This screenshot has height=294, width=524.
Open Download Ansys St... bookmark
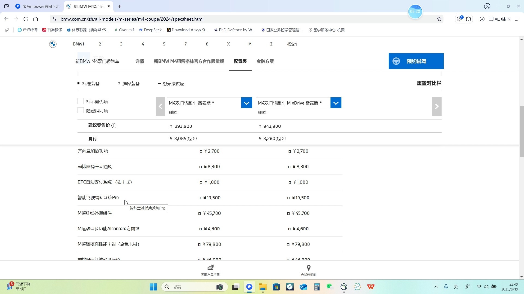tap(188, 30)
